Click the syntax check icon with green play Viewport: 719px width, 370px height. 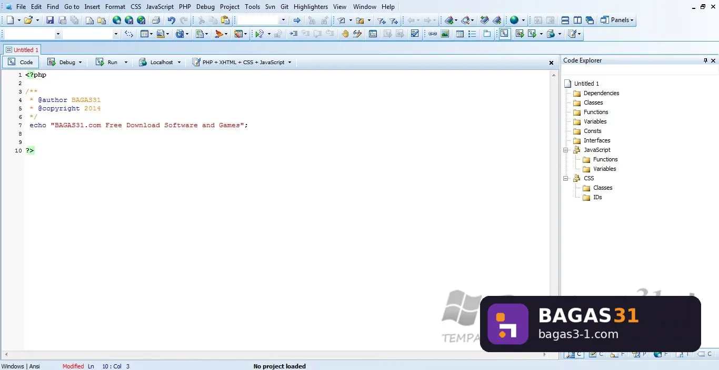click(x=259, y=34)
